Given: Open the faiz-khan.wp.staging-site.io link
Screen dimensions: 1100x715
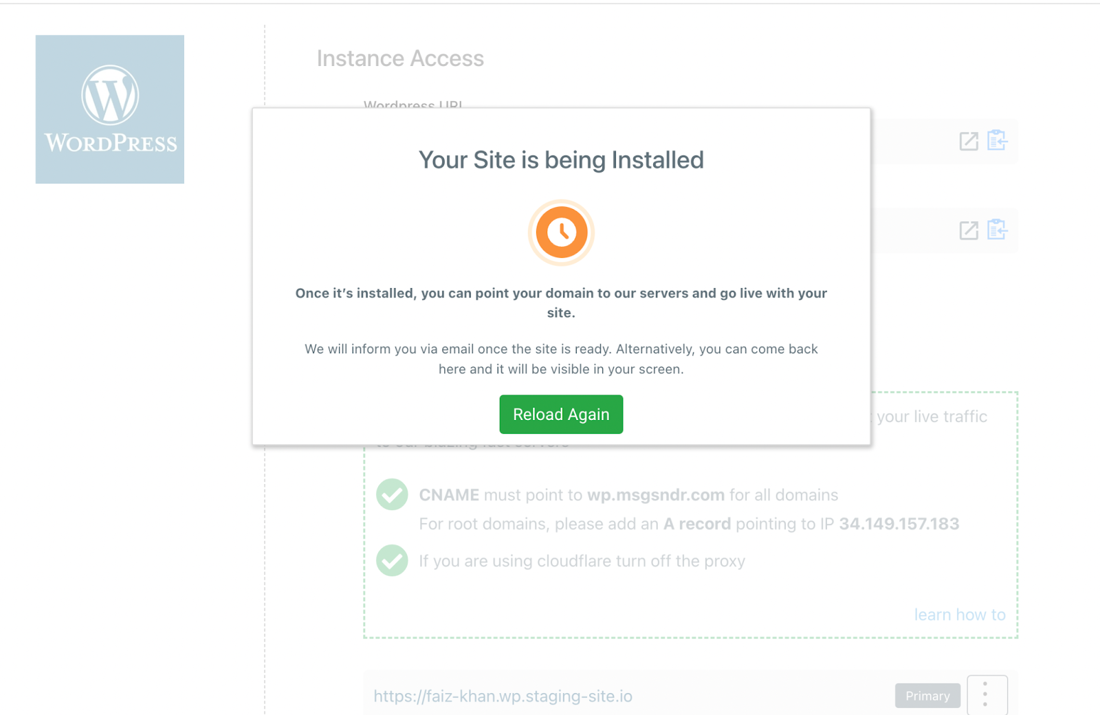Looking at the screenshot, I should pyautogui.click(x=503, y=696).
